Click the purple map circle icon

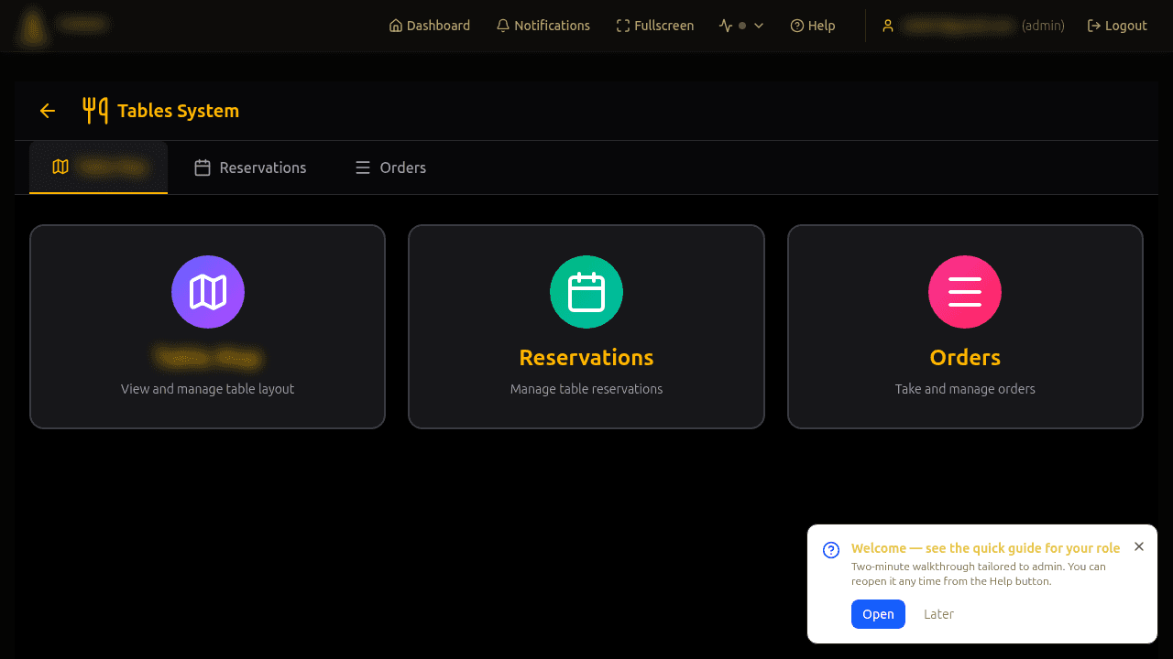click(208, 292)
